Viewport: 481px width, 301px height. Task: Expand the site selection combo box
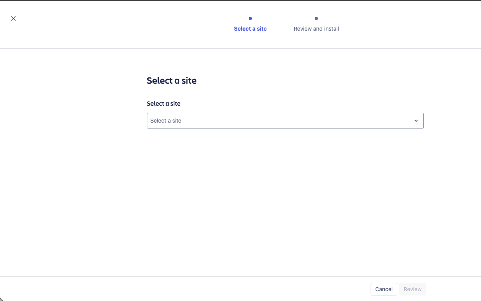click(285, 121)
